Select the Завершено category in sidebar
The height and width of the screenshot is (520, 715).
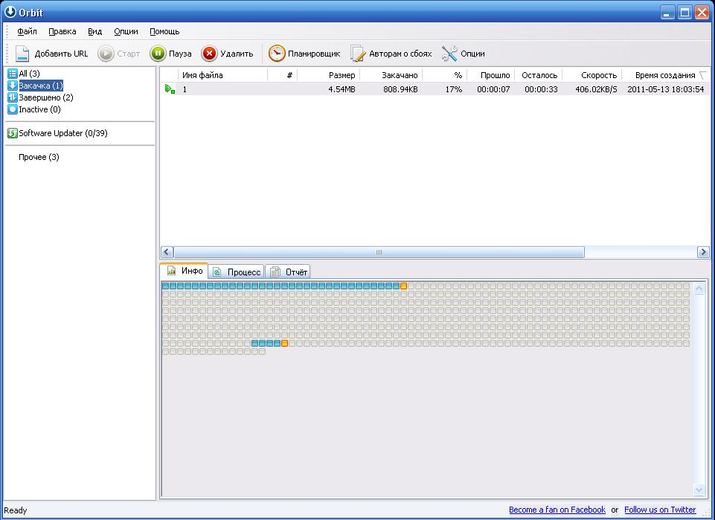pyautogui.click(x=45, y=97)
